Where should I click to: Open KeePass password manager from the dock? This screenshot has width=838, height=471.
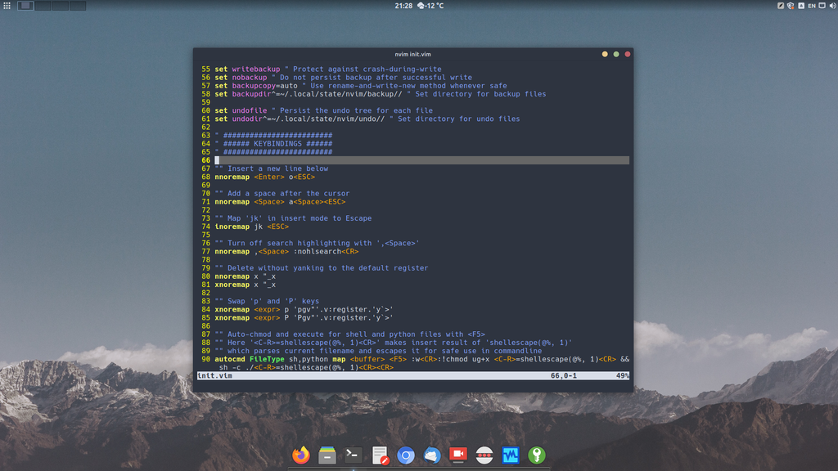537,455
